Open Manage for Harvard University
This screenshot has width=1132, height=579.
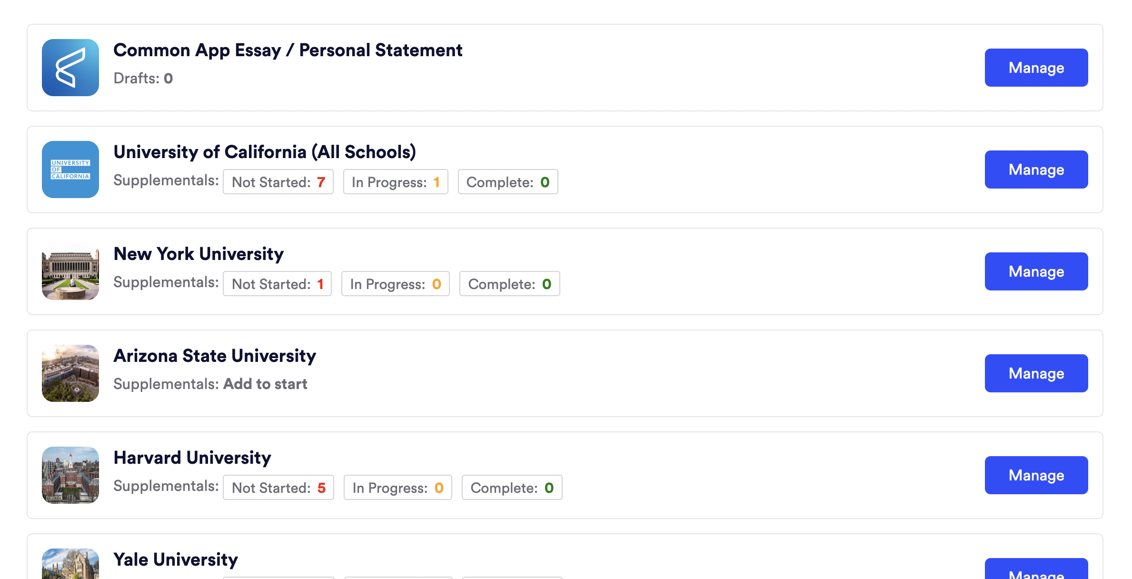pyautogui.click(x=1036, y=475)
